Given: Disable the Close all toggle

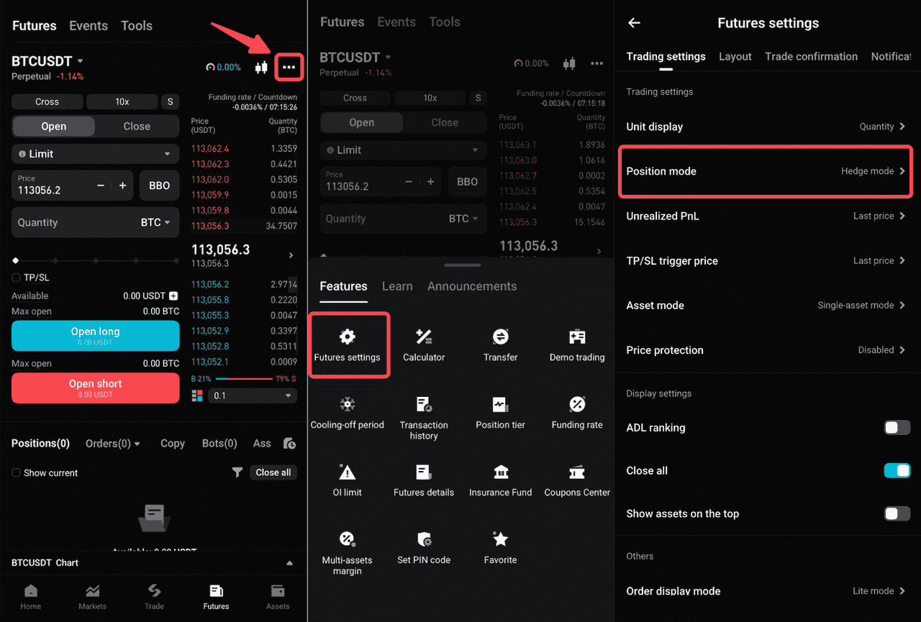Looking at the screenshot, I should (897, 470).
